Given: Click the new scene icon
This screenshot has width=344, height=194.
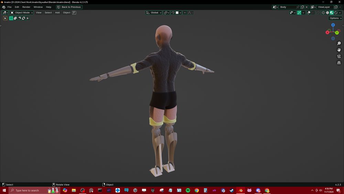Looking at the screenshot, I should tap(302, 7).
